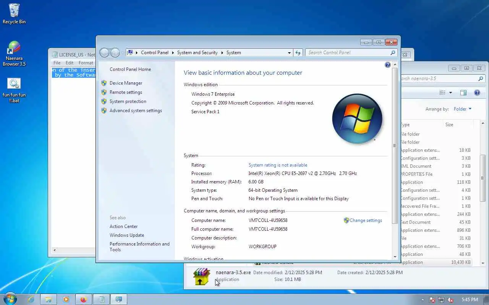
Task: Sort Explorer list by Size column
Action: [x=458, y=125]
